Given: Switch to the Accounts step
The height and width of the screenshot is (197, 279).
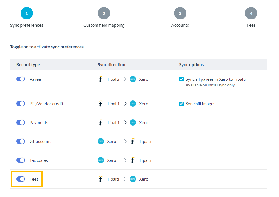Looking at the screenshot, I should pyautogui.click(x=180, y=13).
